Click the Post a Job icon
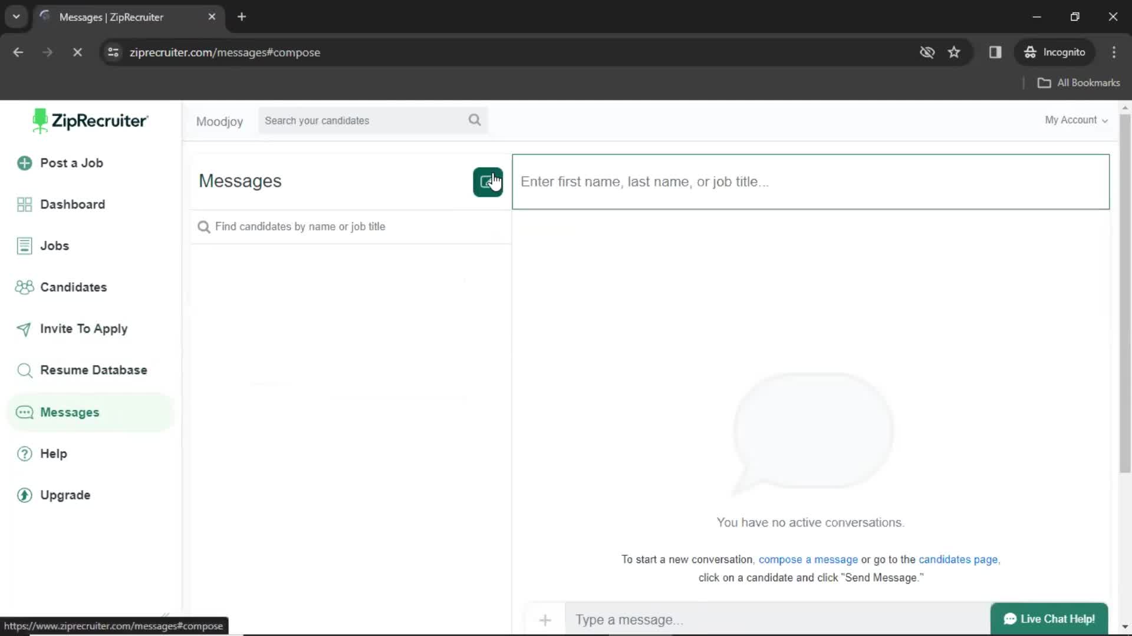This screenshot has height=636, width=1132. (x=24, y=163)
